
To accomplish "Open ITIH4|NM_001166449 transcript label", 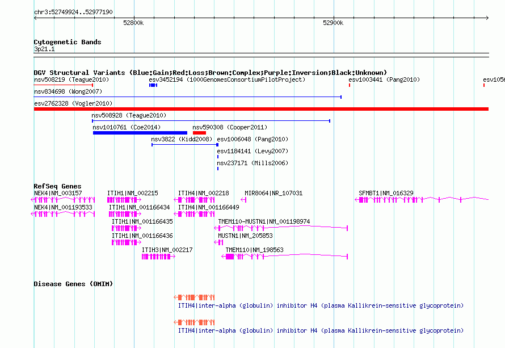I will [209, 207].
